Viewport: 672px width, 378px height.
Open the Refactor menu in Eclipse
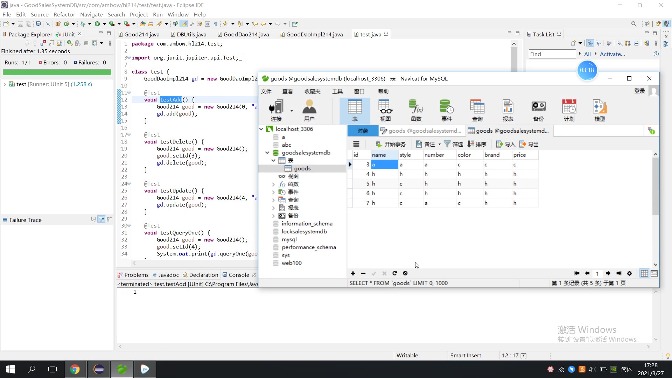click(64, 14)
